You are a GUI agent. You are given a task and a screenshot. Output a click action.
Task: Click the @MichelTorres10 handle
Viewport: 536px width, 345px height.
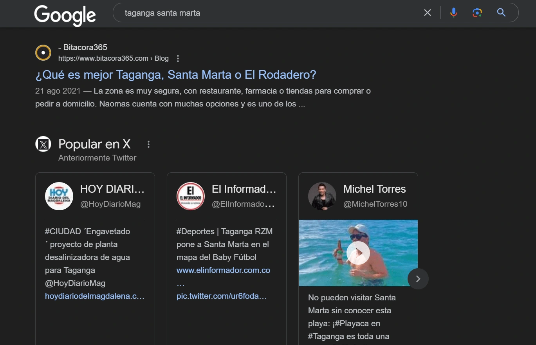tap(375, 204)
